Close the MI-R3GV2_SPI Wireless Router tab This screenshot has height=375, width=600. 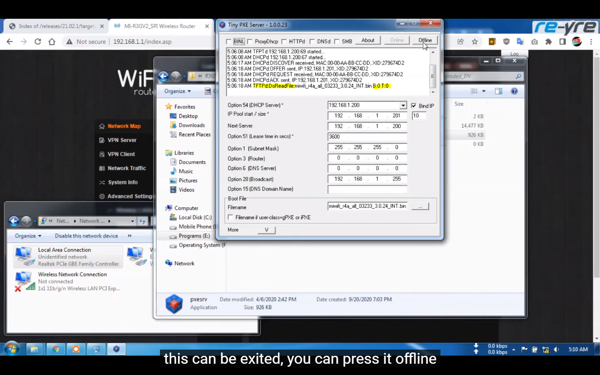tap(207, 26)
